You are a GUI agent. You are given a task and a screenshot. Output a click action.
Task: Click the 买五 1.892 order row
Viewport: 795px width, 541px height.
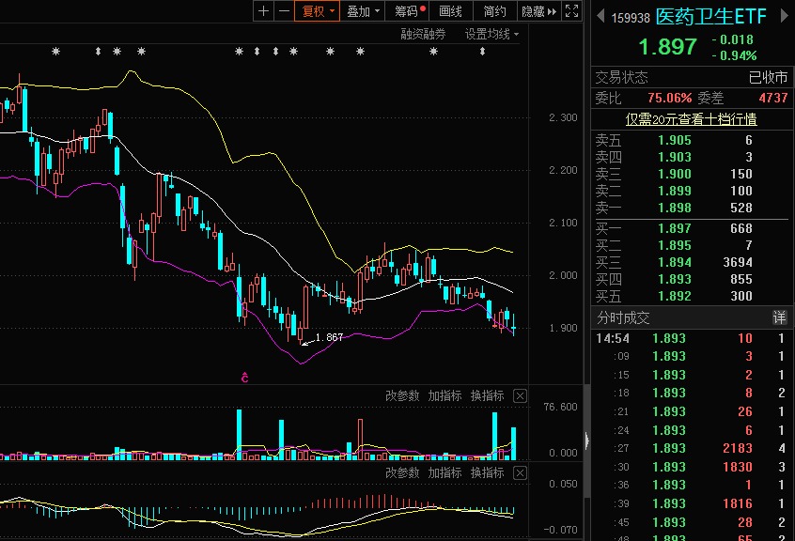pos(691,296)
